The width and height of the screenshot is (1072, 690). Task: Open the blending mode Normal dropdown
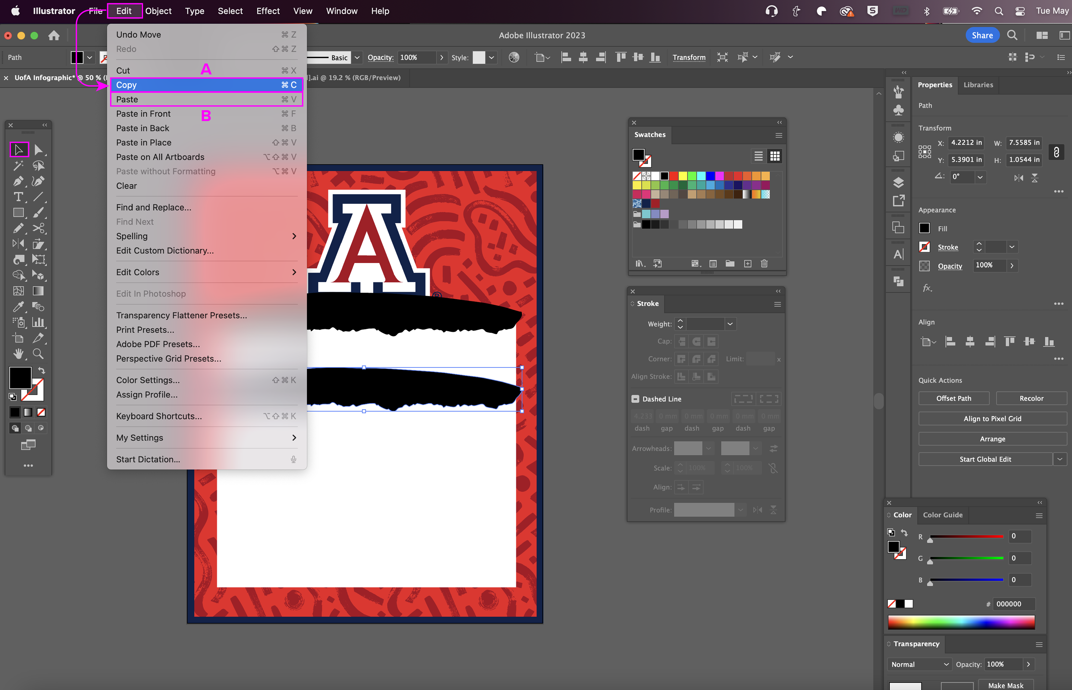(x=920, y=664)
